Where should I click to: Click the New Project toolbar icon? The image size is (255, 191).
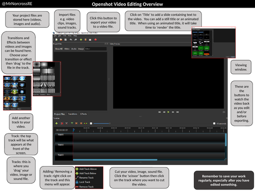coord(57,40)
